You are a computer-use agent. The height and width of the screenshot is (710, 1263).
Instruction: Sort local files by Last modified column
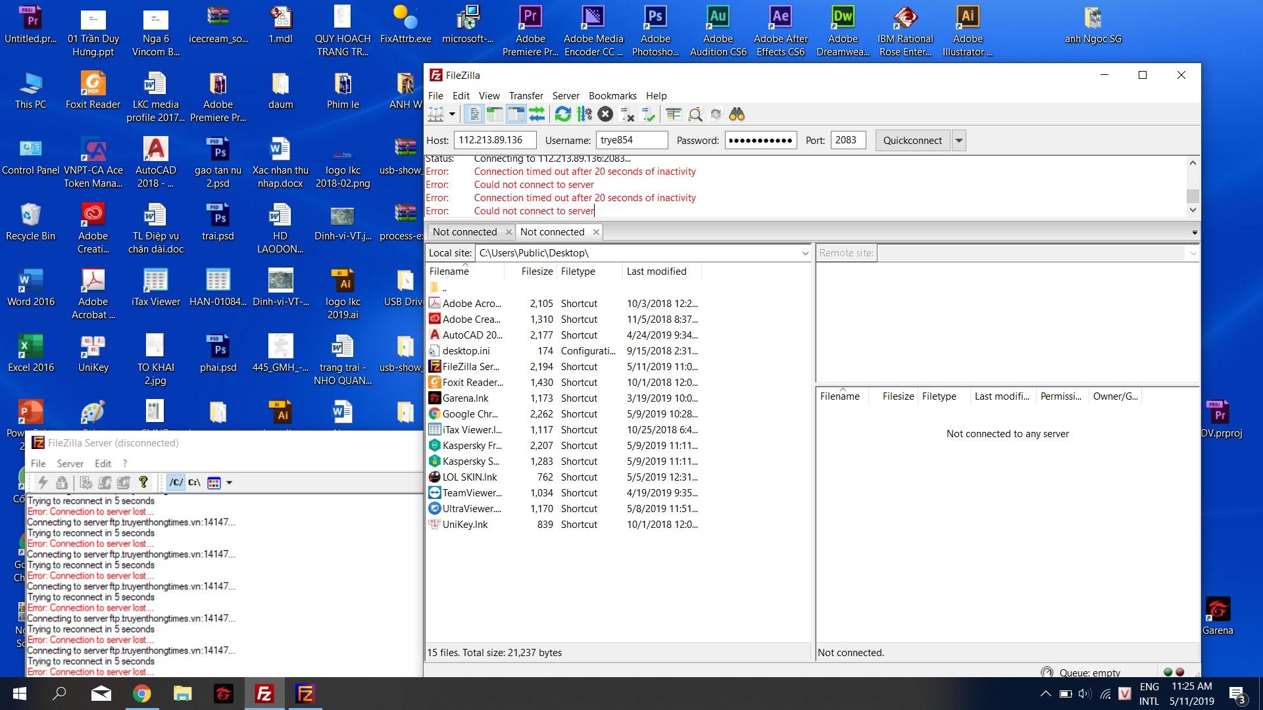point(661,271)
